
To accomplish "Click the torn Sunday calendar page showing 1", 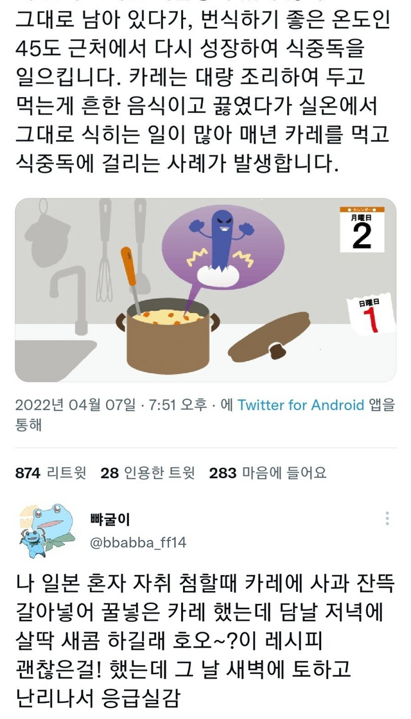I will (370, 315).
